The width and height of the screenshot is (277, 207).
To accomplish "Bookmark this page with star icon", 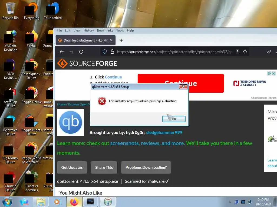I will pos(245,51).
